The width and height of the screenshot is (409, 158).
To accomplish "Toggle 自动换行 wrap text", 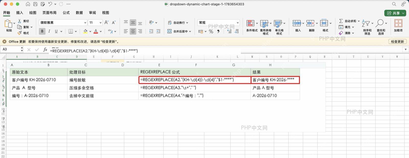I will pyautogui.click(x=178, y=22).
